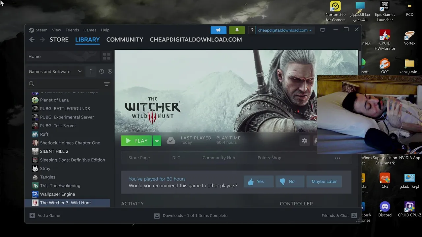Image resolution: width=422 pixels, height=237 pixels.
Task: Open the View menu
Action: pos(56,30)
